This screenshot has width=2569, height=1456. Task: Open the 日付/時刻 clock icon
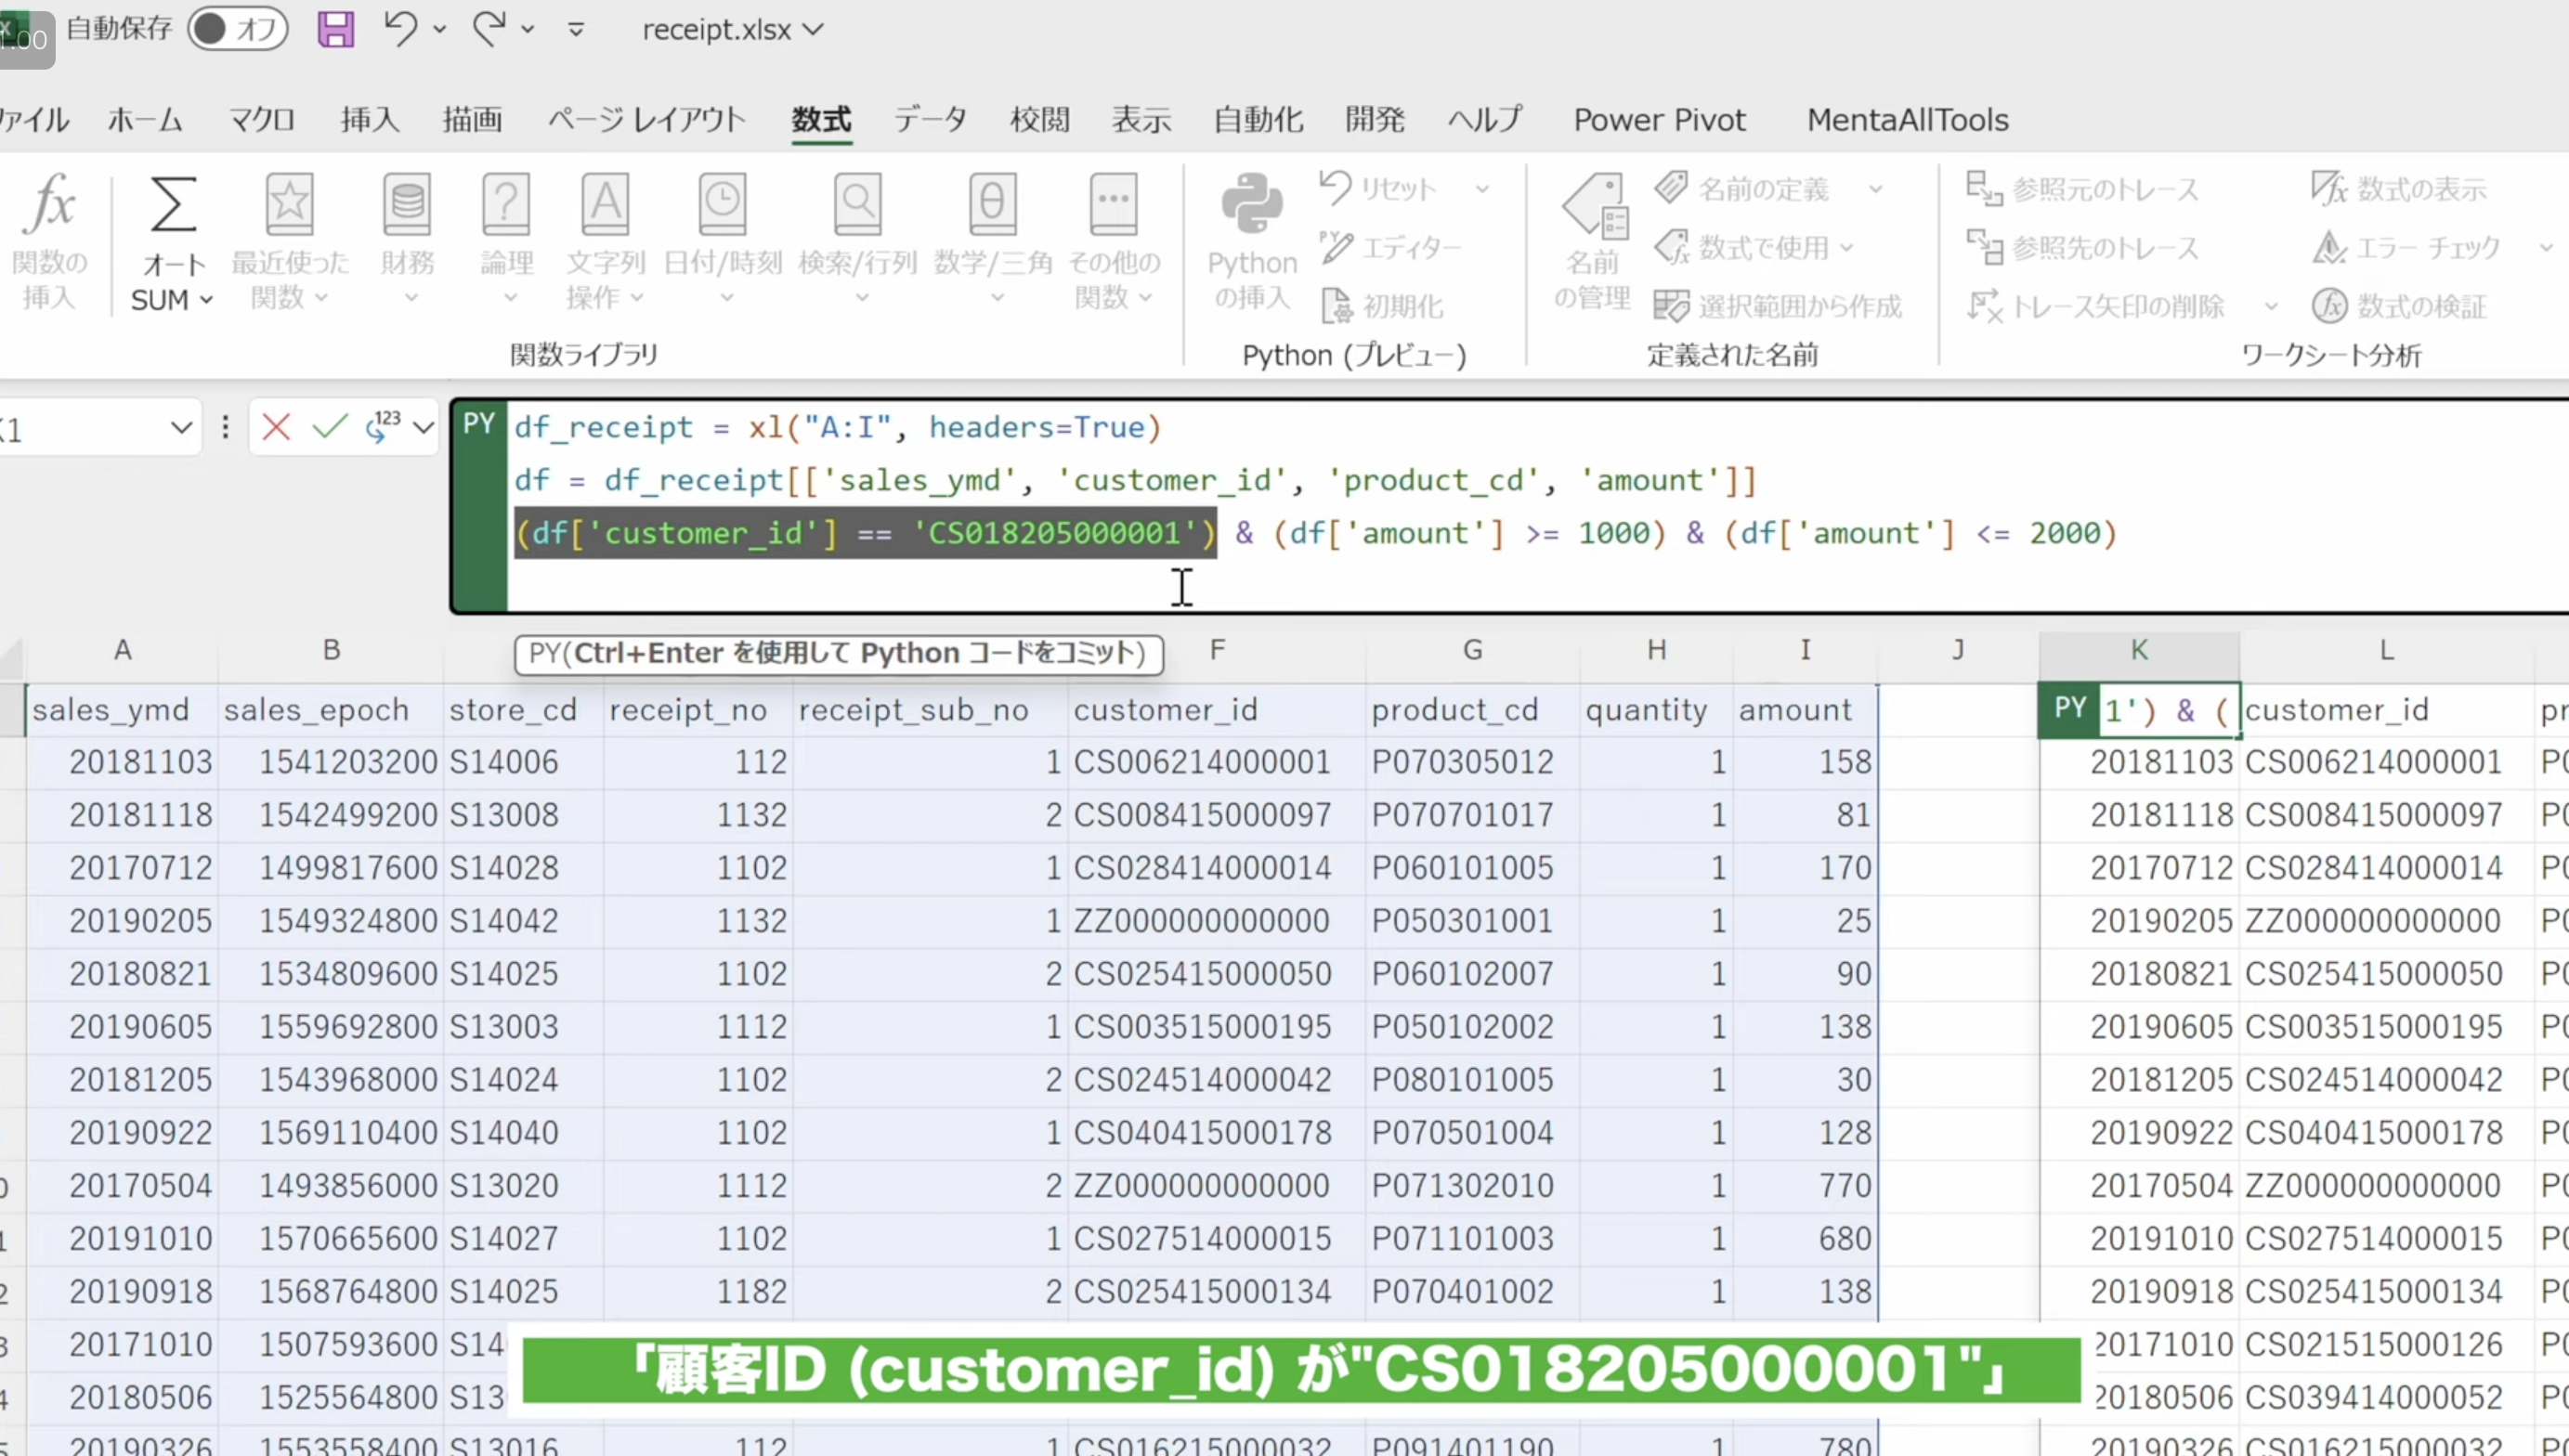(x=722, y=204)
